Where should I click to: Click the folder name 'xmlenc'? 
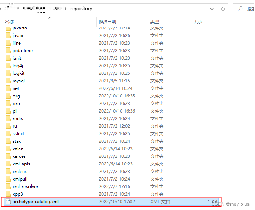(20, 172)
